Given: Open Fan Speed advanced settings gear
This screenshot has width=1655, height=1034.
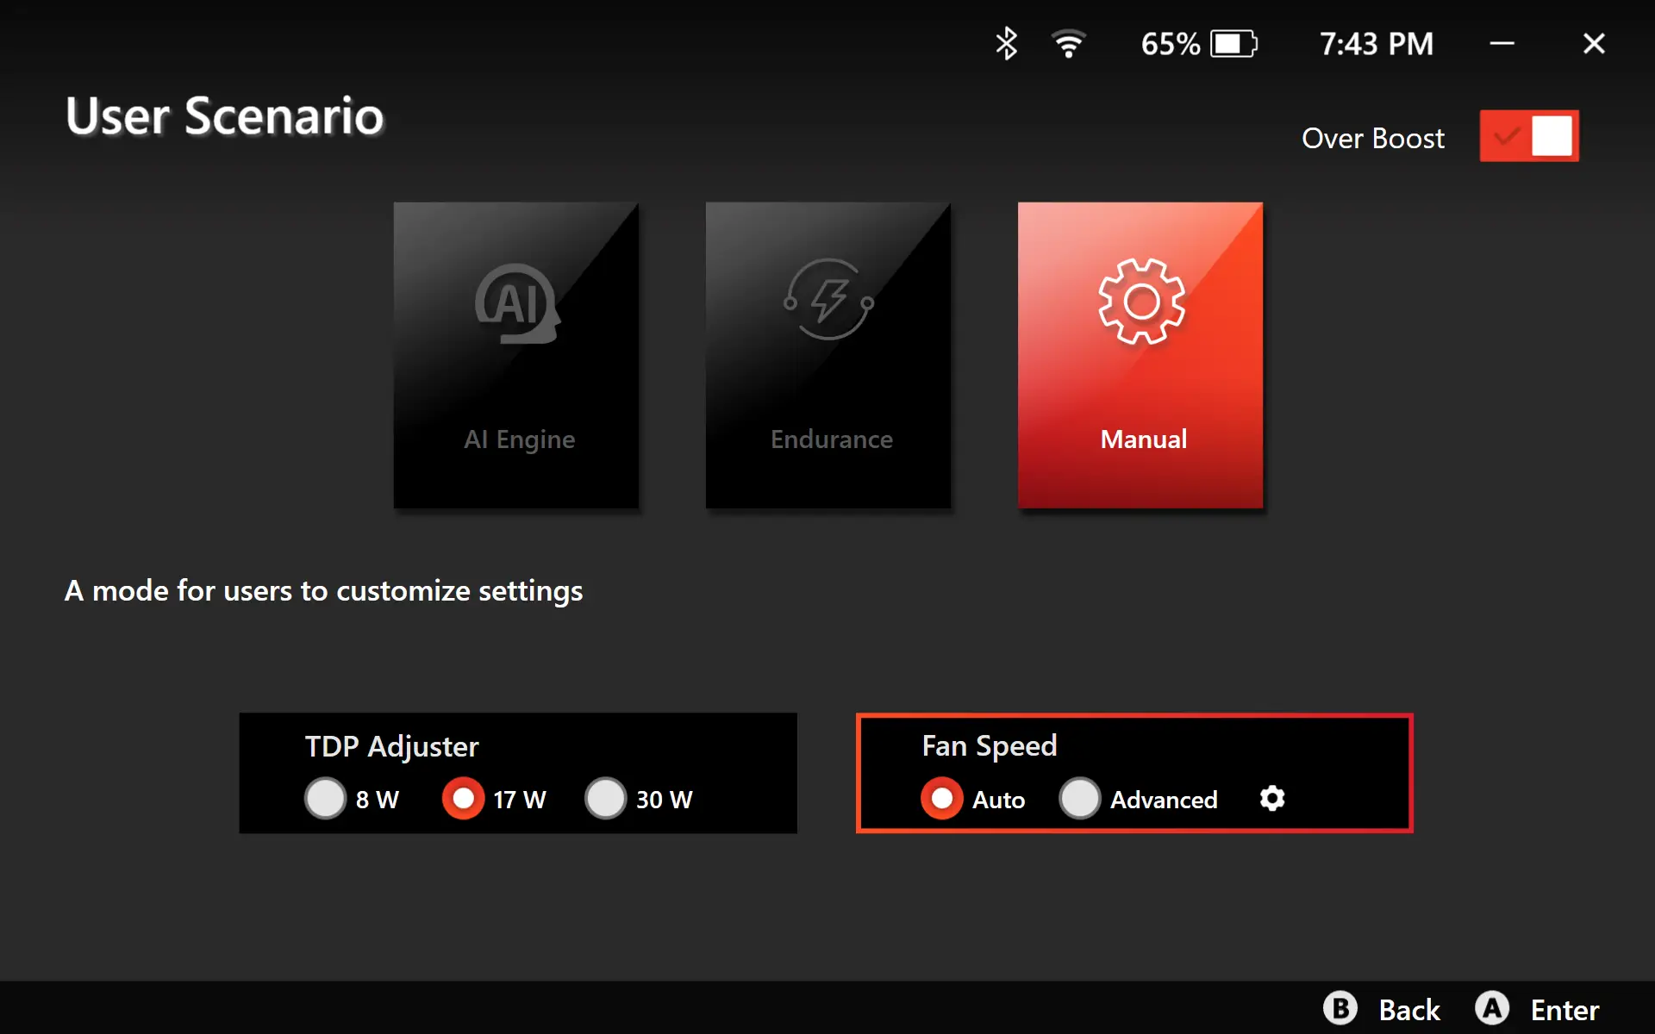Looking at the screenshot, I should 1271,799.
